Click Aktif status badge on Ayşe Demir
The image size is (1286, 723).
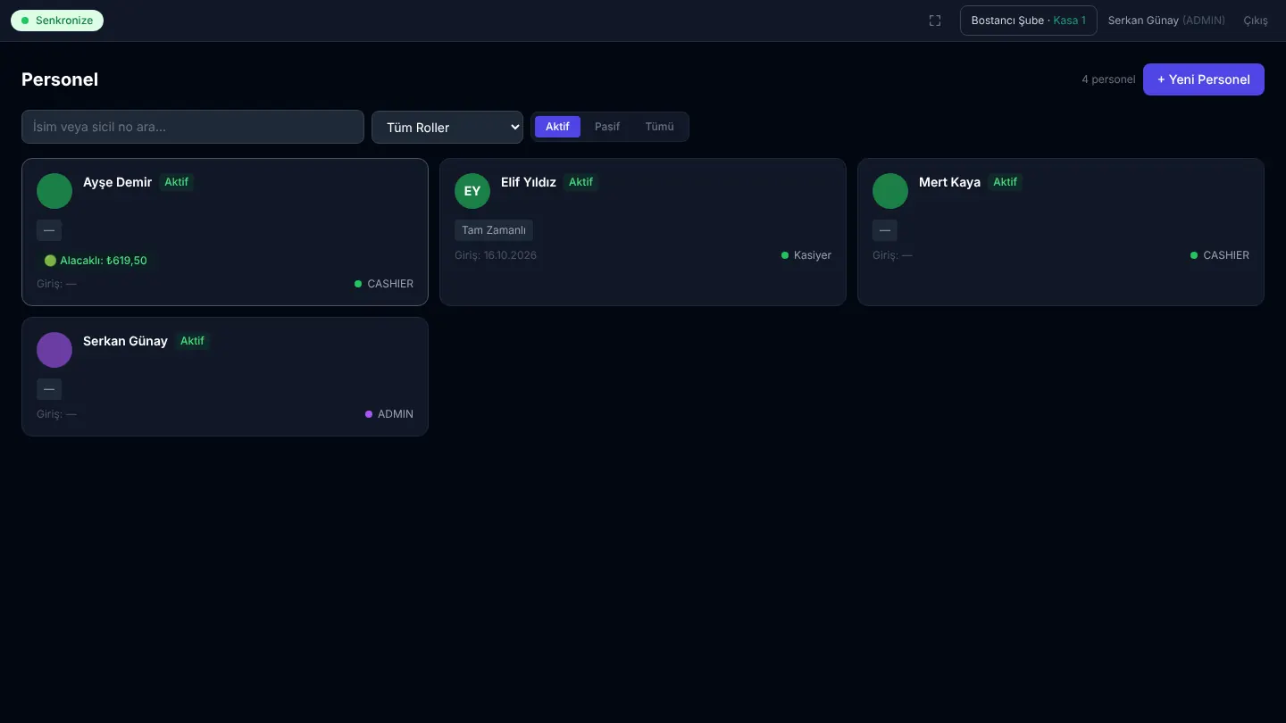(177, 182)
